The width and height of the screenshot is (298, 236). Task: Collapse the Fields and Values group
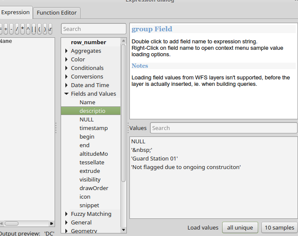[66, 94]
